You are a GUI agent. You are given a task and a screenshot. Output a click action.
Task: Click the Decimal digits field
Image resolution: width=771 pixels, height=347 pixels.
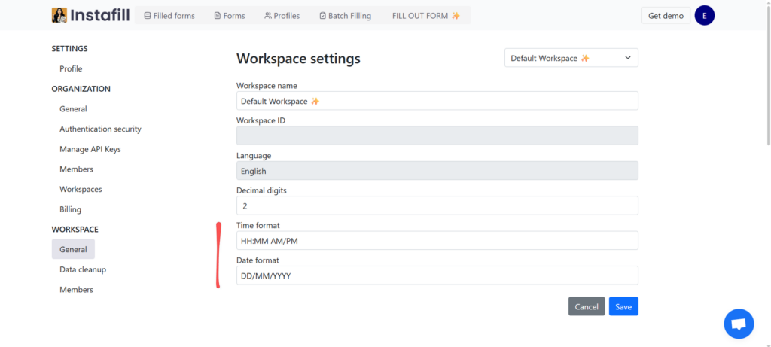point(437,205)
